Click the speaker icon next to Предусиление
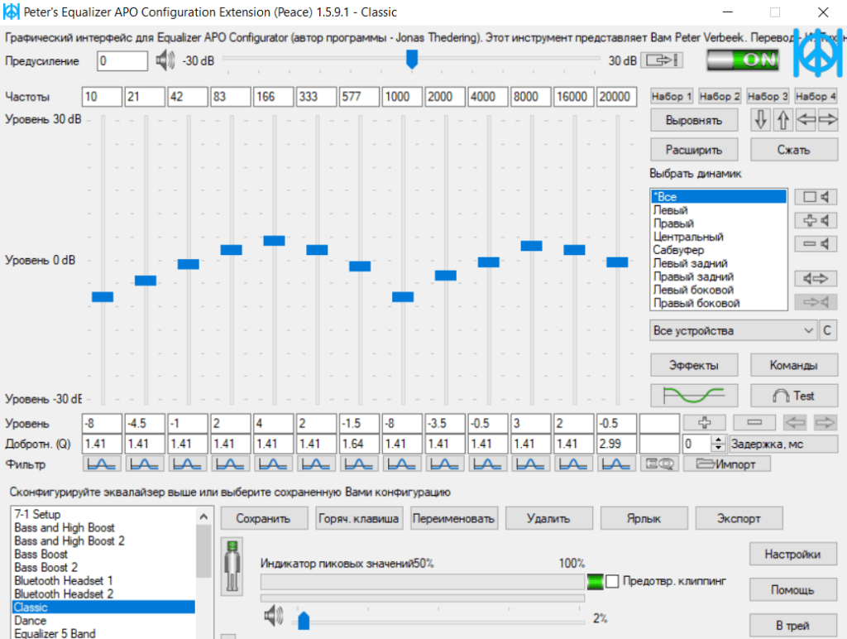Image resolution: width=847 pixels, height=639 pixels. [165, 60]
